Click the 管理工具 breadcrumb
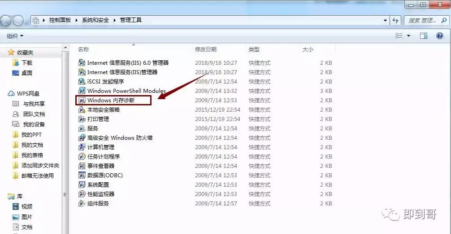451x234 pixels. (131, 20)
